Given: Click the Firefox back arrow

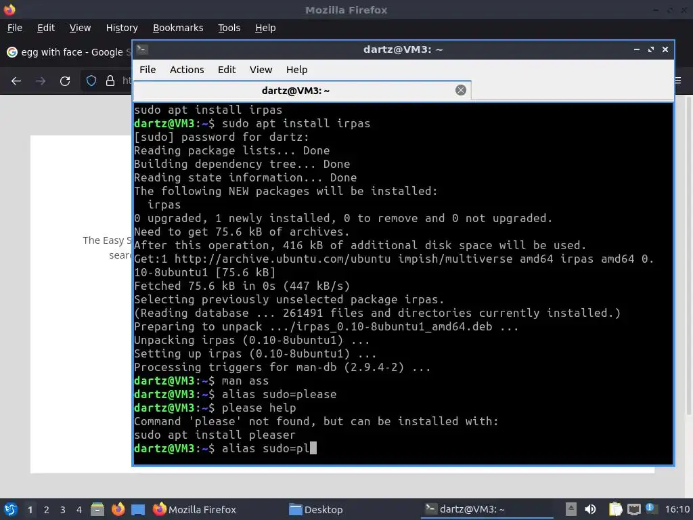Looking at the screenshot, I should point(16,81).
